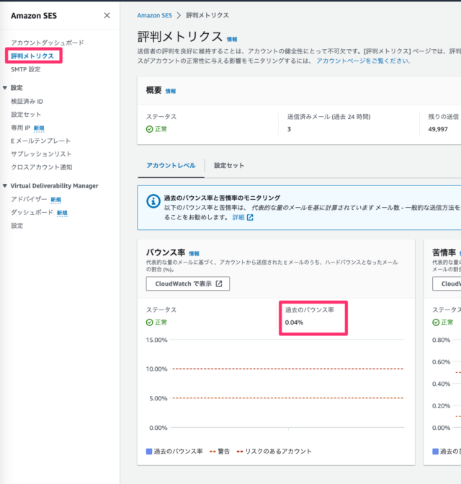Click 新規 badge next to アドバイザー
461x484 pixels.
tap(55, 199)
